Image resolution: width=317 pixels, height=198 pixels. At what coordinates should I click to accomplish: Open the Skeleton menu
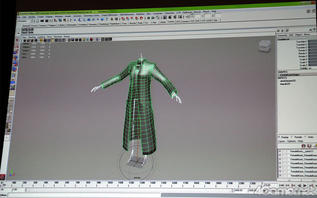coord(140,13)
